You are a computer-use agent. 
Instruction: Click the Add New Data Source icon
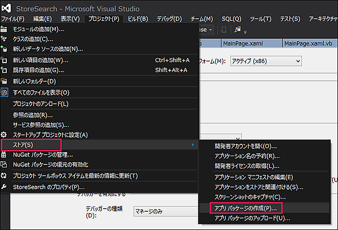4,48
